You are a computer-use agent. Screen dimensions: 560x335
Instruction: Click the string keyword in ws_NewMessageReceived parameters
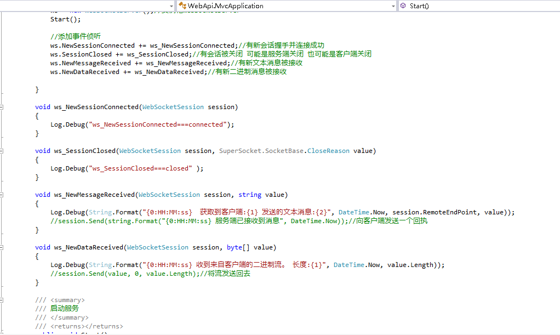(x=250, y=195)
